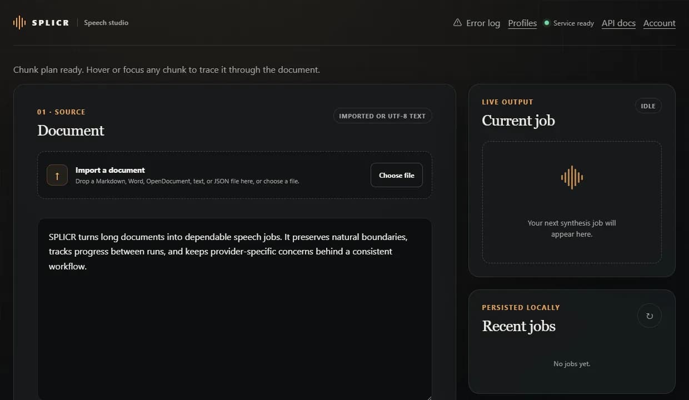
Task: Click the upload arrow import icon
Action: coord(57,175)
